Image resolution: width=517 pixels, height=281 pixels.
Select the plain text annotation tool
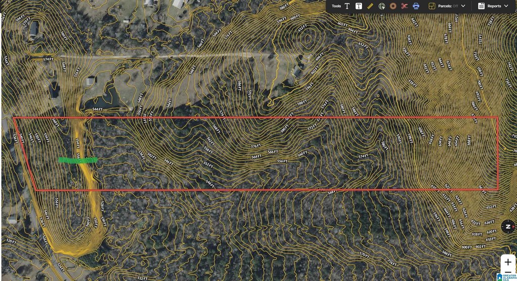point(347,6)
